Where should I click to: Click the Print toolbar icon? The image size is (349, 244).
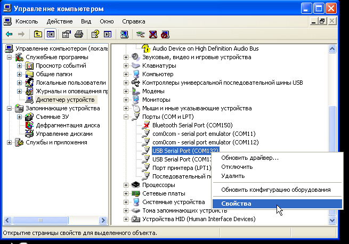tap(79, 35)
